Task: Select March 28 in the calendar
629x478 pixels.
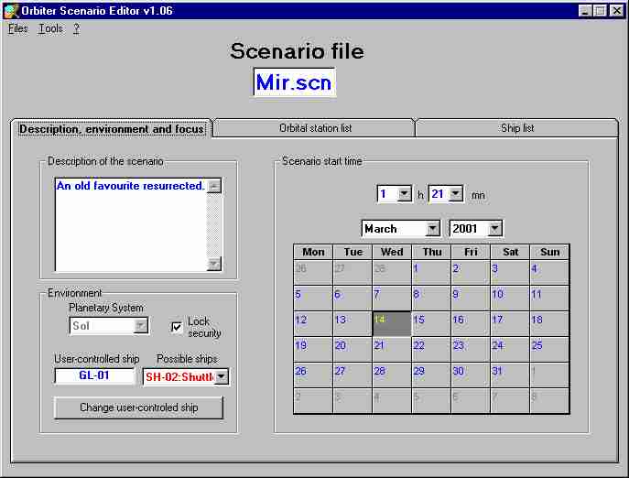Action: 392,375
